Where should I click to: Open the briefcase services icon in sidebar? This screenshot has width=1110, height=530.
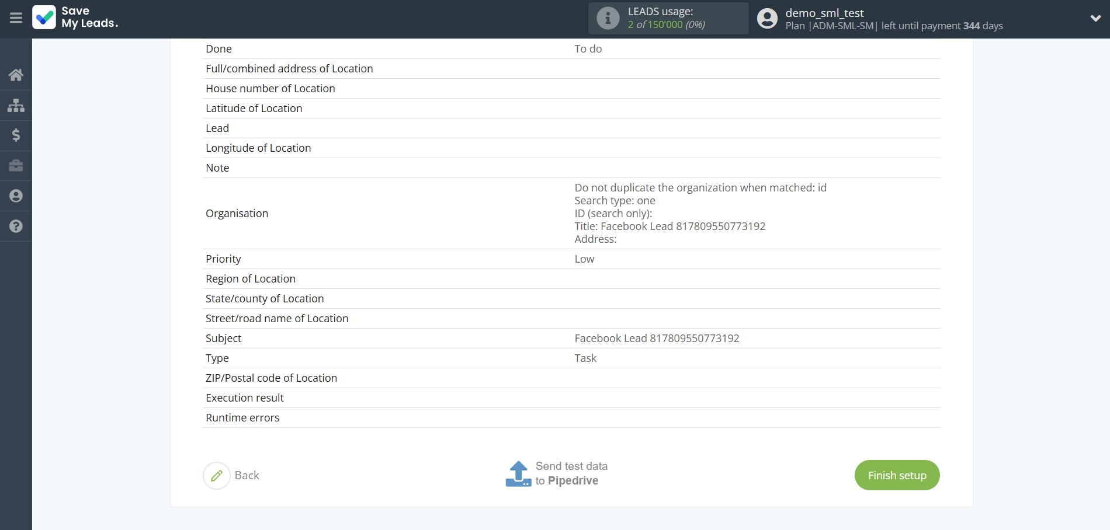pyautogui.click(x=16, y=166)
